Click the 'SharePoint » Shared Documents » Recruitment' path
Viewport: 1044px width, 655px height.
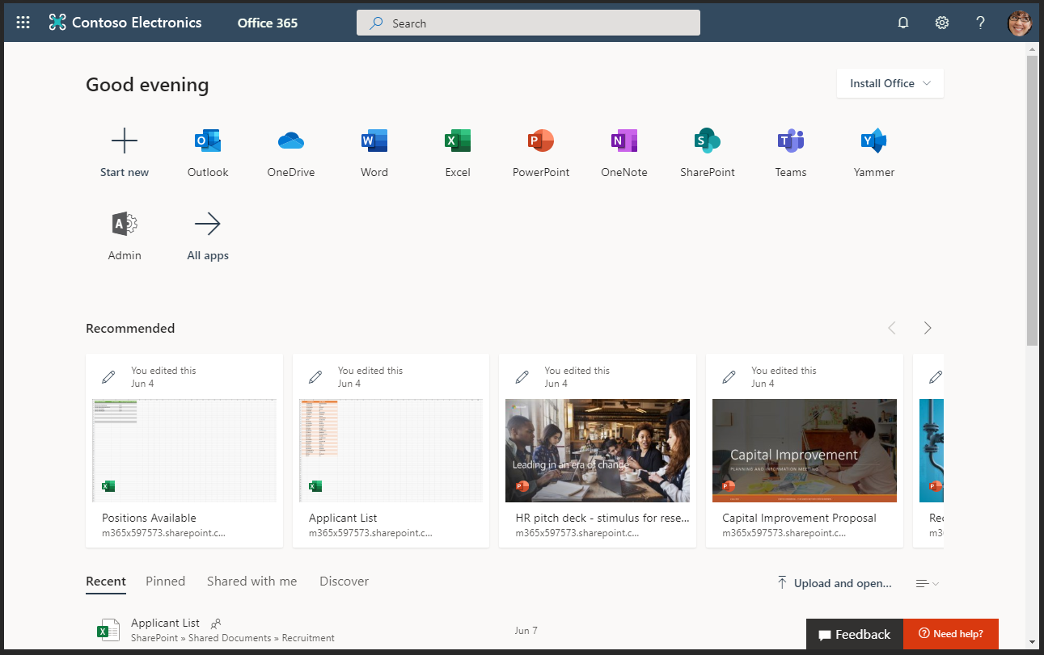click(233, 638)
